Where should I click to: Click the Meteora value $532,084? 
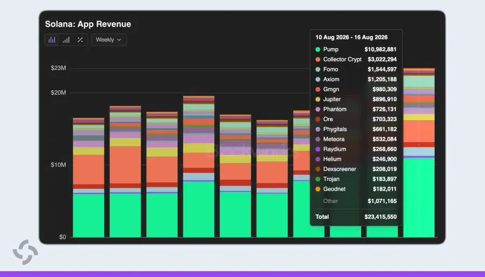point(384,139)
